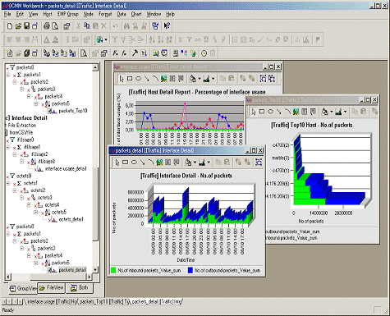The width and height of the screenshot is (390, 316).
Task: Select the packets_Top10 tree item
Action: 73,111
